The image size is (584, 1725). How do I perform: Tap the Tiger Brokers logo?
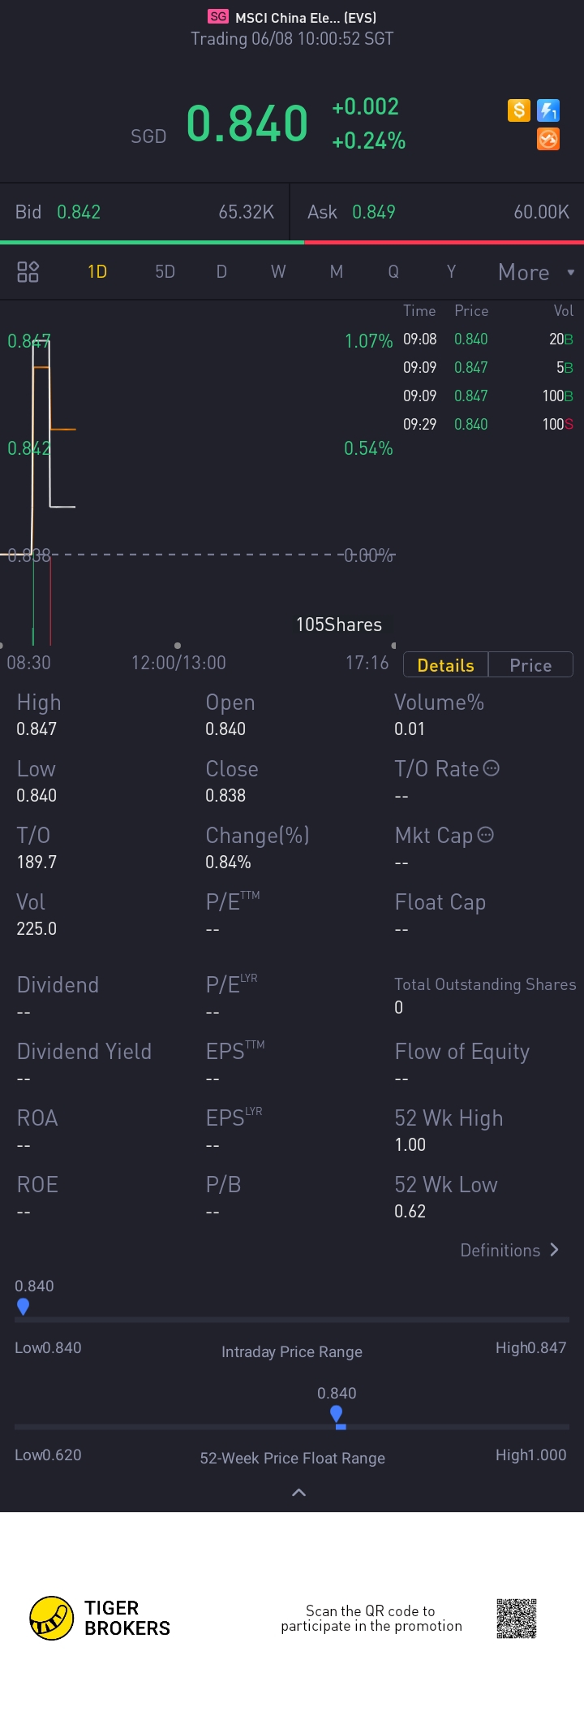(52, 1618)
